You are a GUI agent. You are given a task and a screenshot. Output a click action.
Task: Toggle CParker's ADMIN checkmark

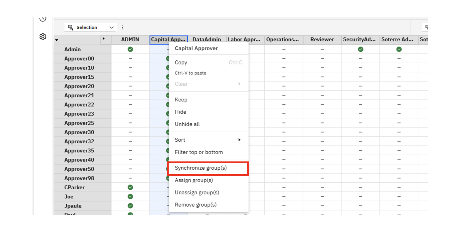(130, 188)
